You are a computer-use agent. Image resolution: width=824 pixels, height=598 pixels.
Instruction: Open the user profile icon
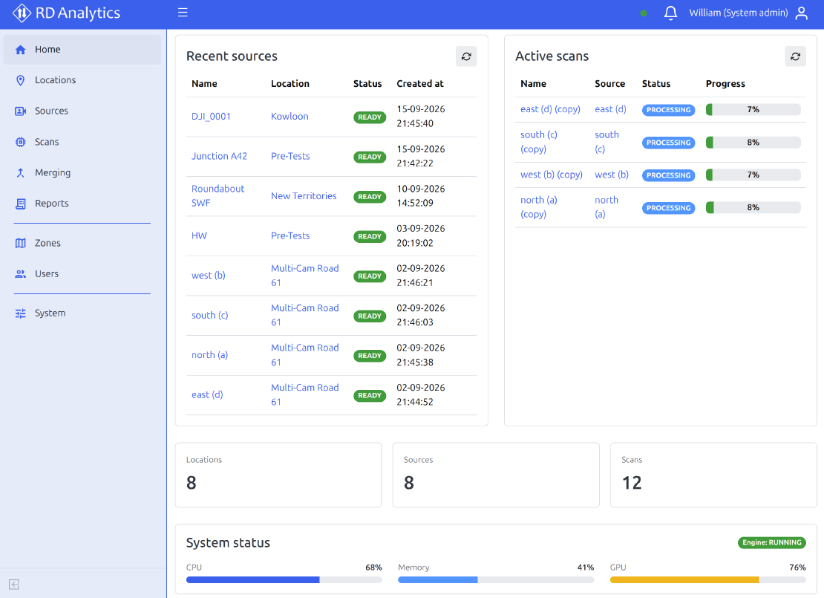click(801, 13)
